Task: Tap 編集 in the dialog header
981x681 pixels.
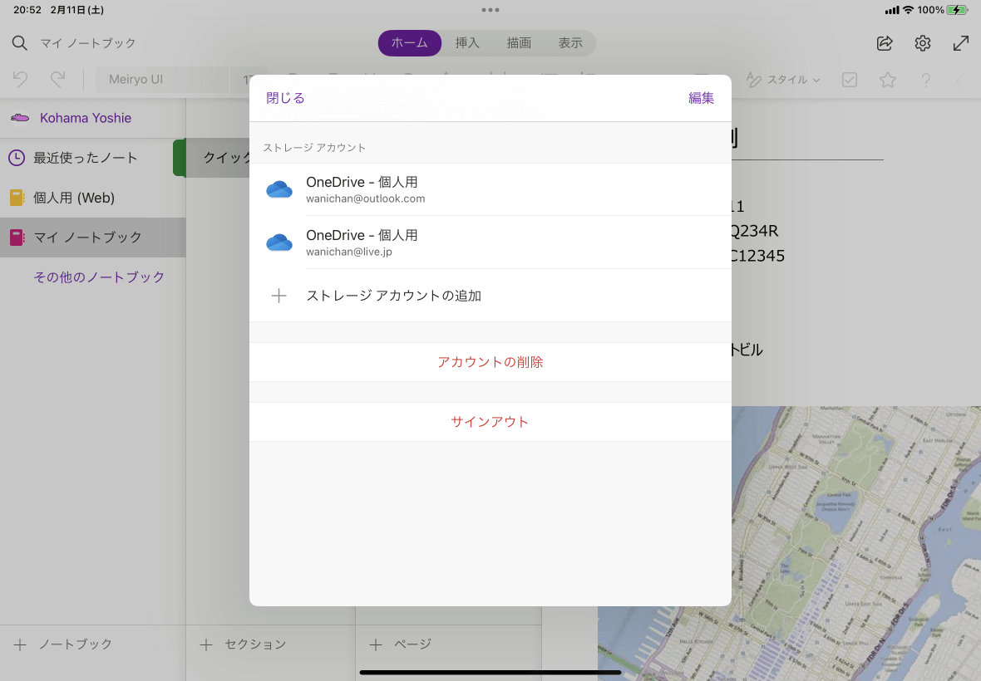Action: [702, 98]
